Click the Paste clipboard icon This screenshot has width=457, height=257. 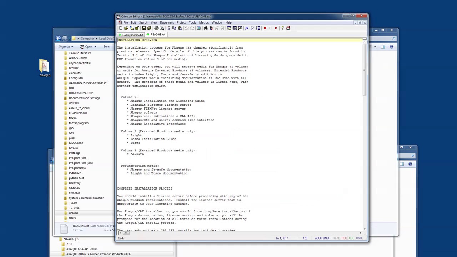[180, 28]
